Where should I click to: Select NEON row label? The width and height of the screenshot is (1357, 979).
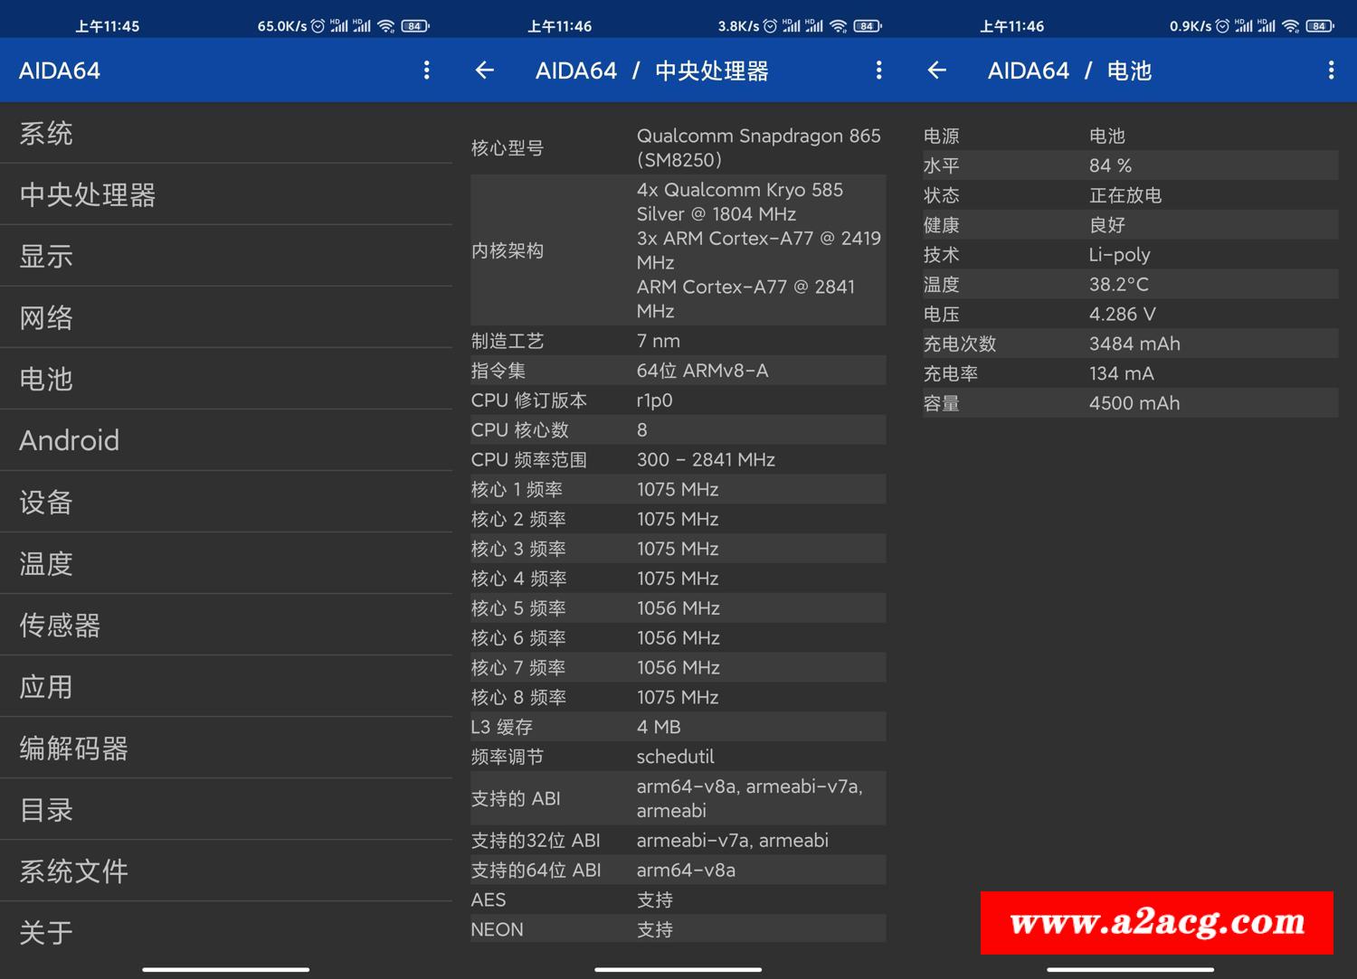498,929
